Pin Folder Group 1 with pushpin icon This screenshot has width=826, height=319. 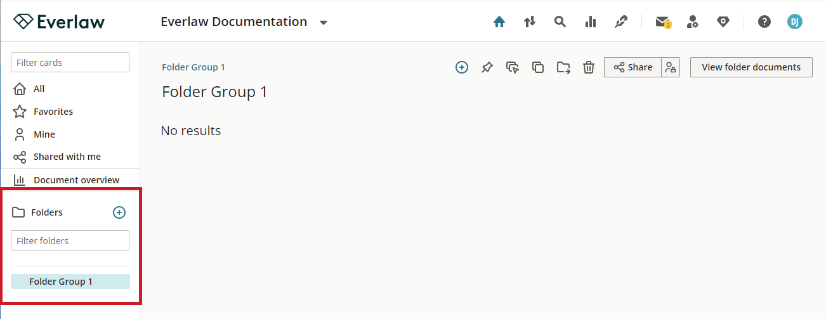[487, 67]
